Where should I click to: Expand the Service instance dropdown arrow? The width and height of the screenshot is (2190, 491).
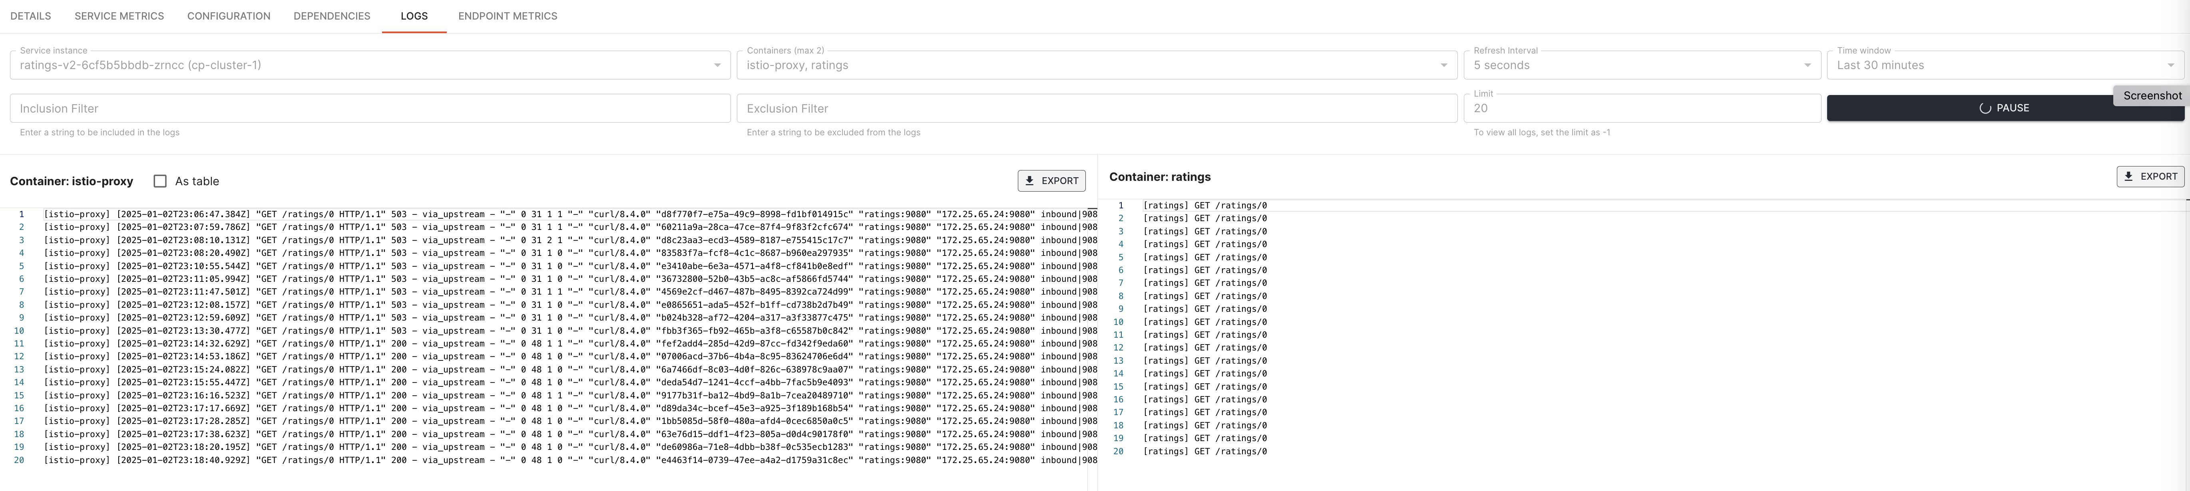tap(717, 65)
